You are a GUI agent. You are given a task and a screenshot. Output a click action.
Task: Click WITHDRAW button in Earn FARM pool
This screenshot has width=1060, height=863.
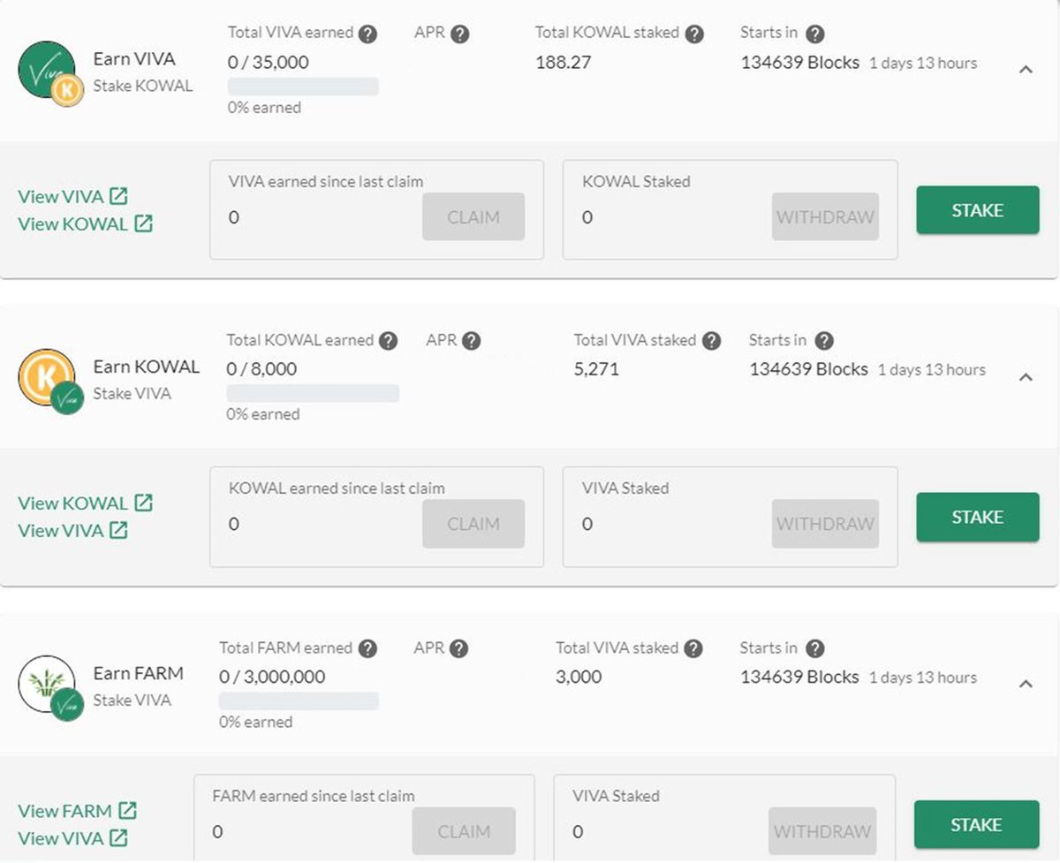click(x=822, y=831)
